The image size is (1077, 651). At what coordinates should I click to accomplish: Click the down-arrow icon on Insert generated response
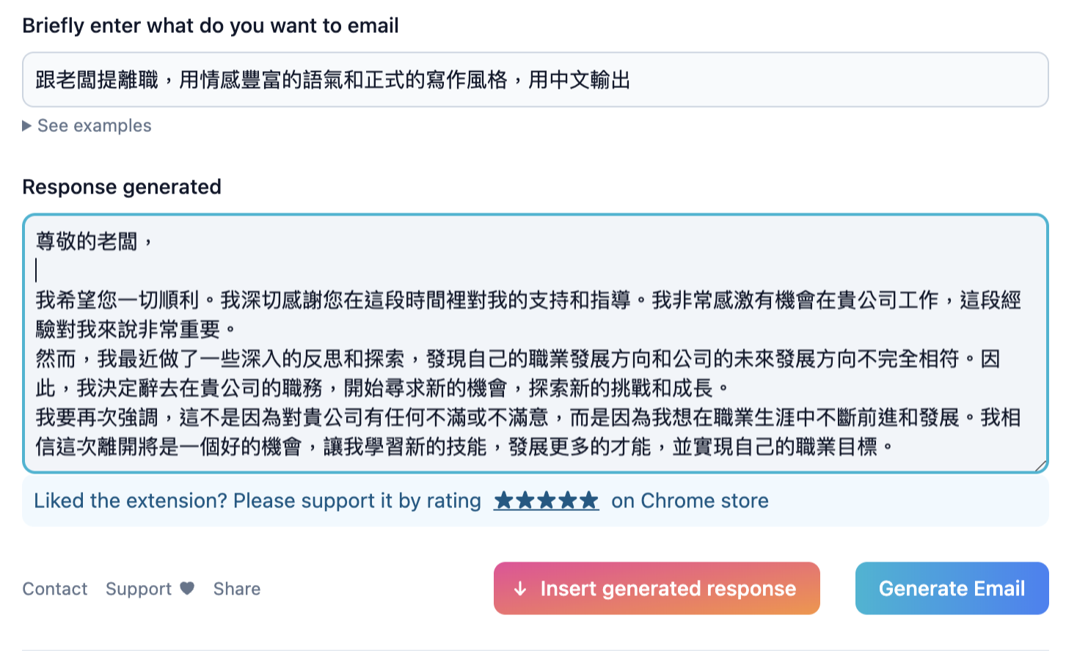(x=521, y=588)
